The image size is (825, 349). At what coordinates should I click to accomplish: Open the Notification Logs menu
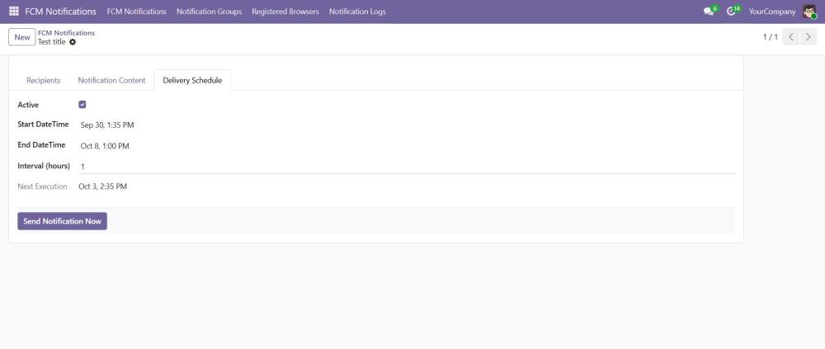click(357, 12)
